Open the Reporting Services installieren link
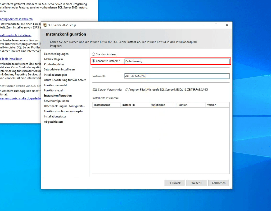The image size is (271, 211). point(16,19)
